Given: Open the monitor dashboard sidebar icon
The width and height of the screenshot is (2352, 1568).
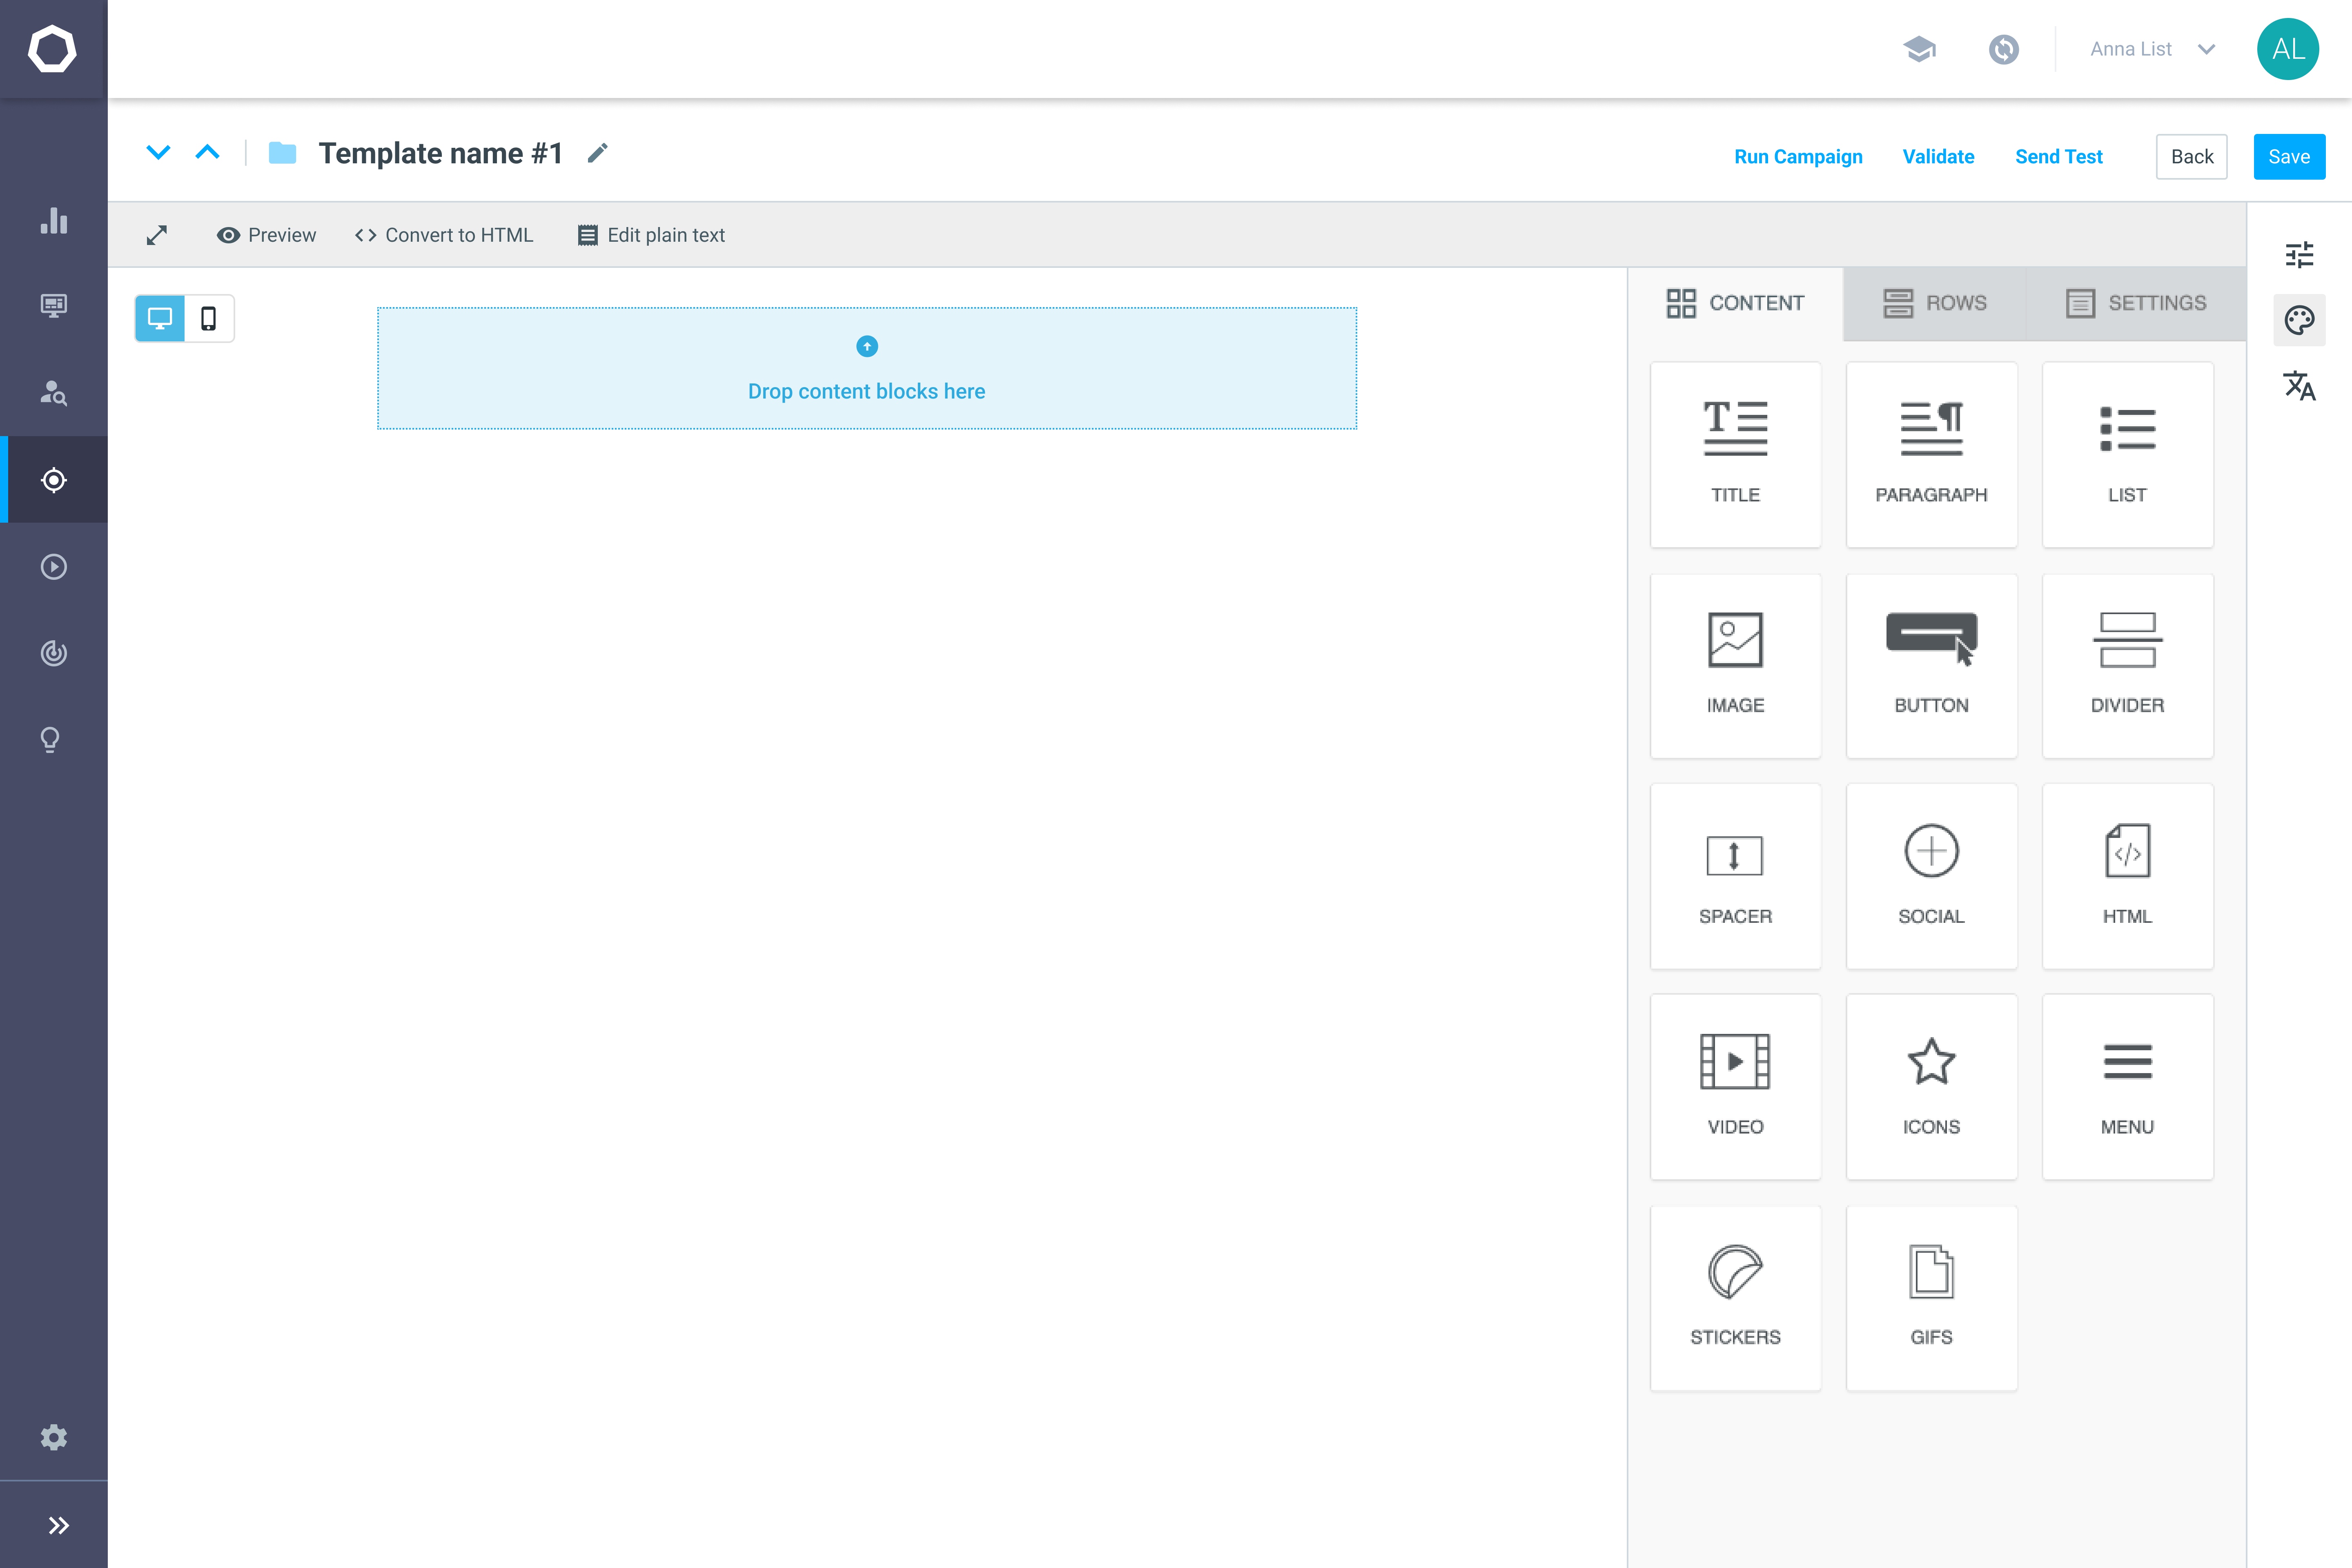Looking at the screenshot, I should point(54,306).
